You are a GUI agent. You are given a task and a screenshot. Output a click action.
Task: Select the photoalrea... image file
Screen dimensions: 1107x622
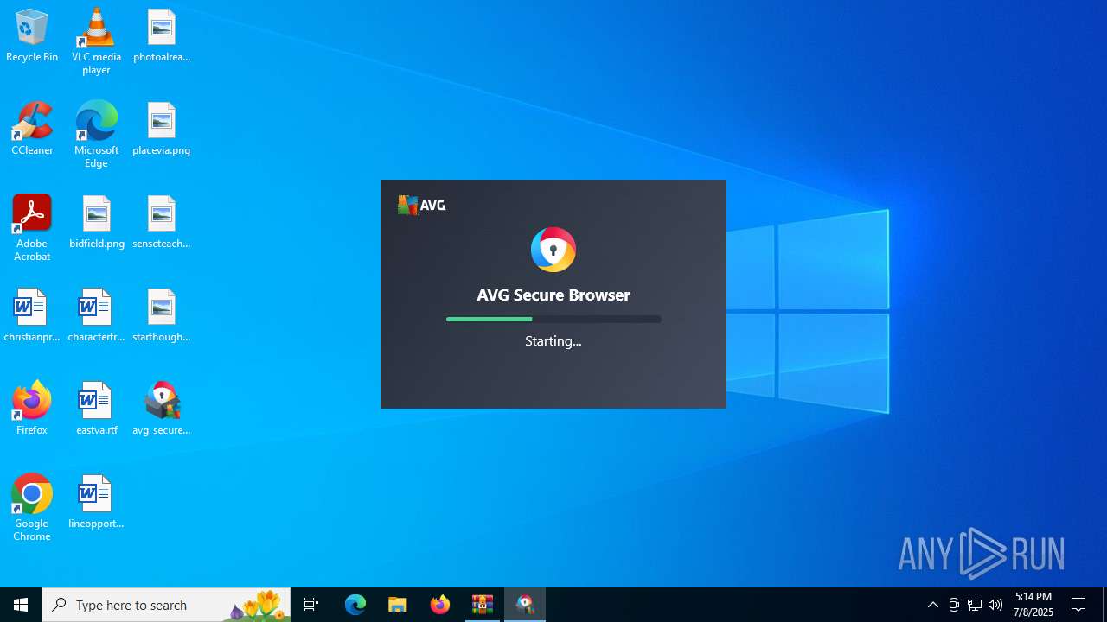(162, 36)
